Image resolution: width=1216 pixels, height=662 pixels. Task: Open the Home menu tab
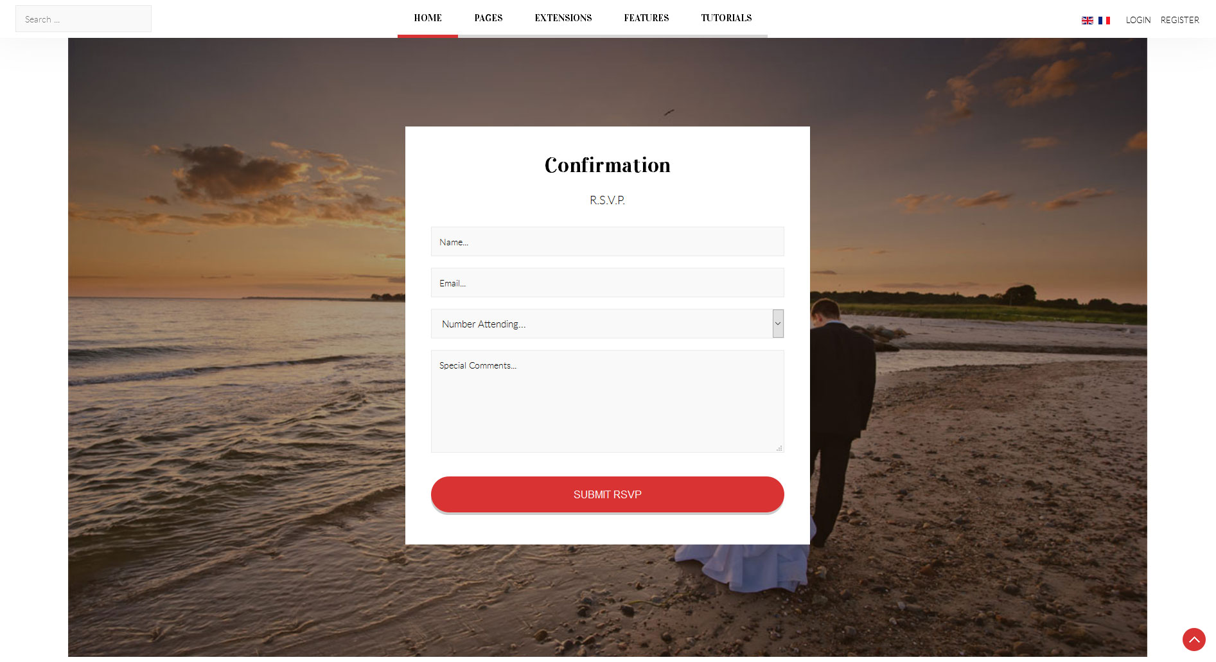coord(428,18)
